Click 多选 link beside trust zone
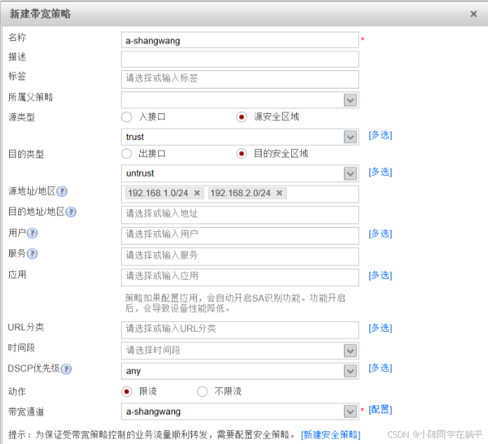488x444 pixels. (x=380, y=136)
